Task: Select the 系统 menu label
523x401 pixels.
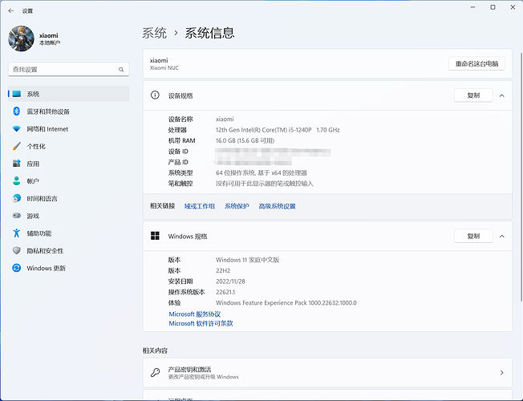Action: (x=33, y=94)
